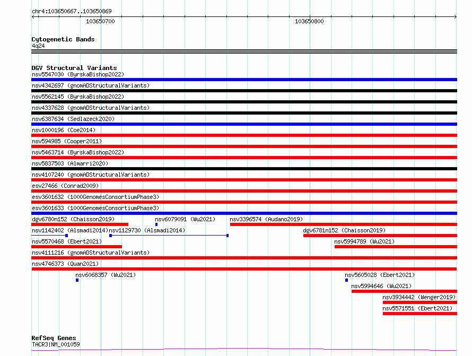
Task: Click esv27466 (Conrad2009) label
Action: [65, 186]
